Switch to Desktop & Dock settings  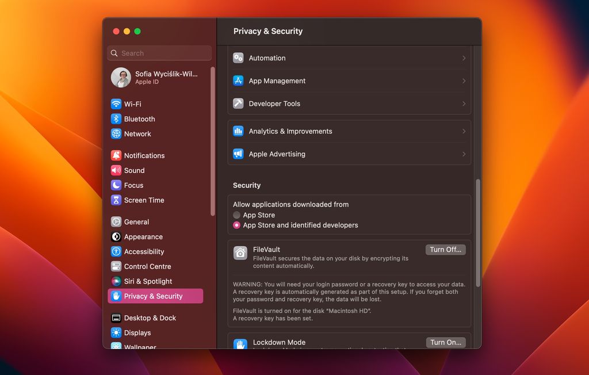[x=151, y=317]
